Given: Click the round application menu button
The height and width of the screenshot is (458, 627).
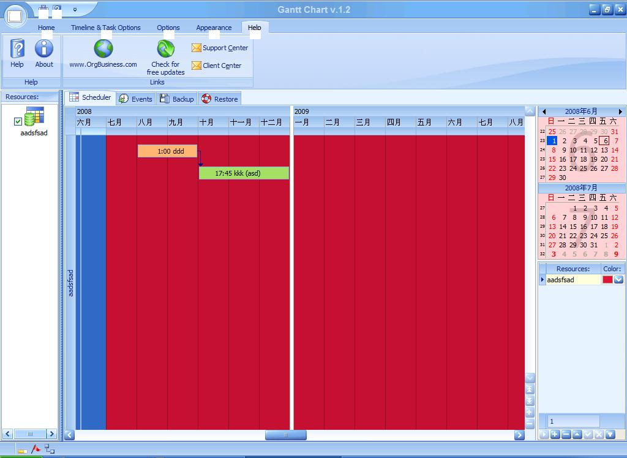Looking at the screenshot, I should pyautogui.click(x=15, y=15).
